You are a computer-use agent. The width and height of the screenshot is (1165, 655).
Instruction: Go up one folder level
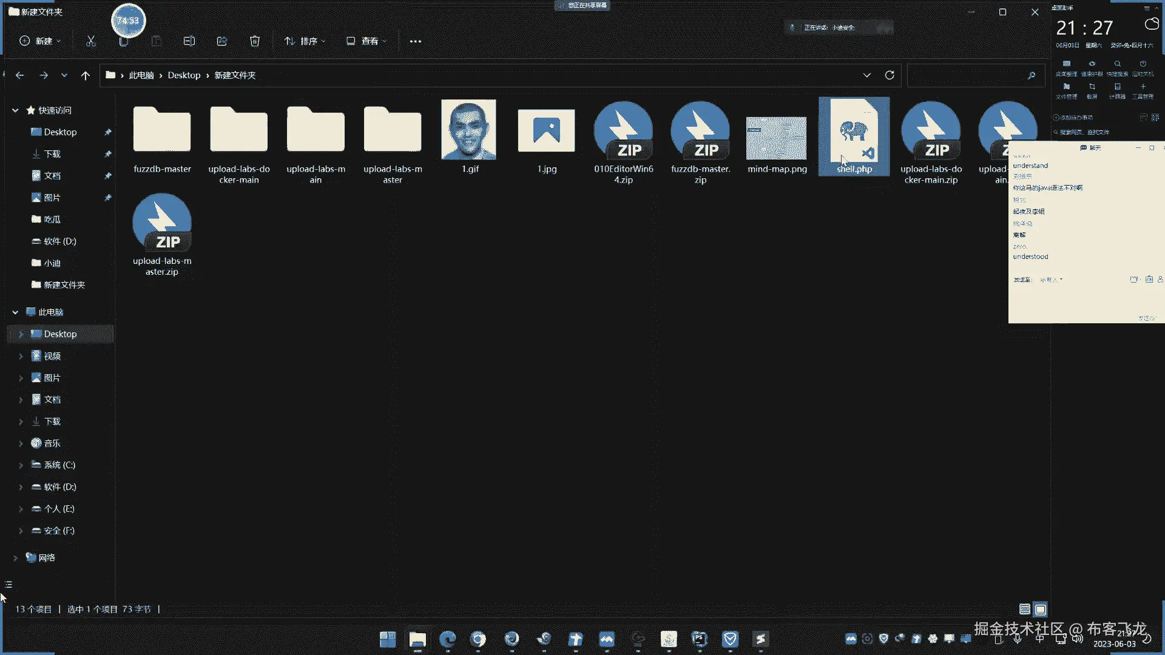pyautogui.click(x=86, y=76)
